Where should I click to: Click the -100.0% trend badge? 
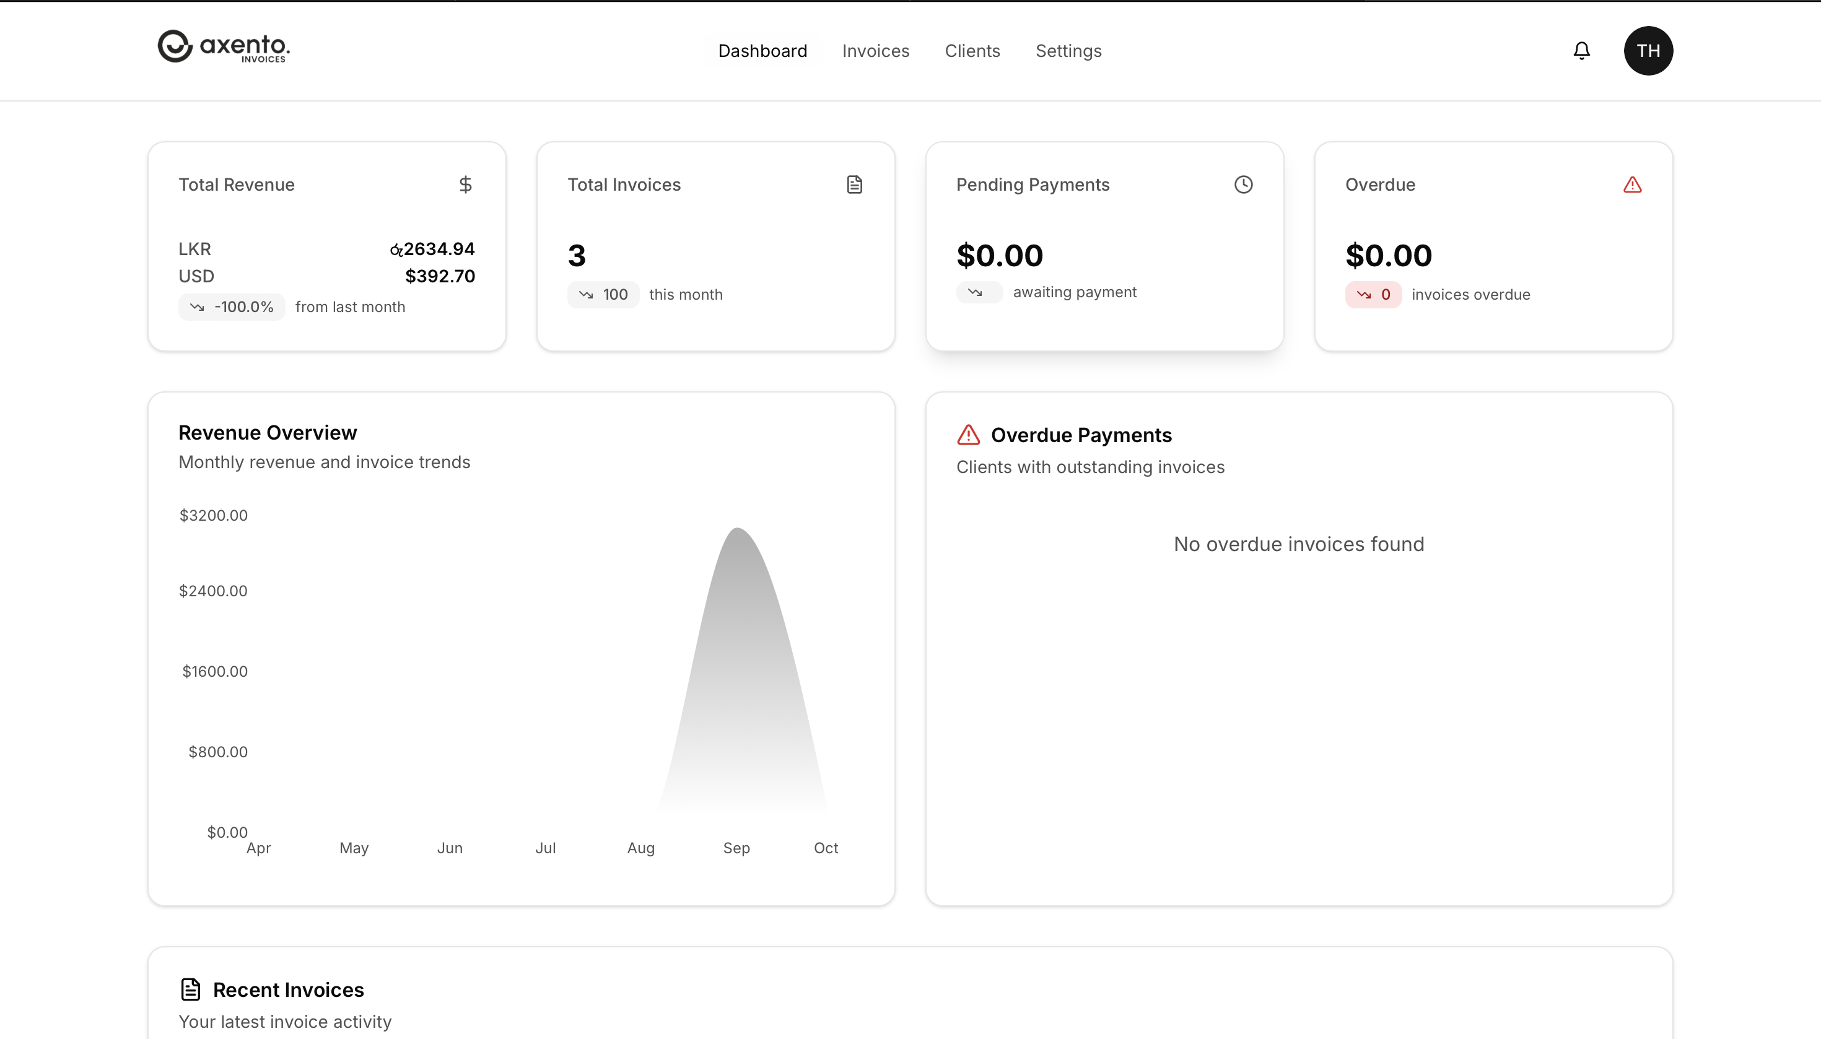pos(232,307)
